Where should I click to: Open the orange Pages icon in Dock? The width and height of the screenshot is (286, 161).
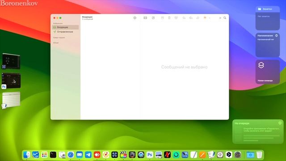click(202, 155)
